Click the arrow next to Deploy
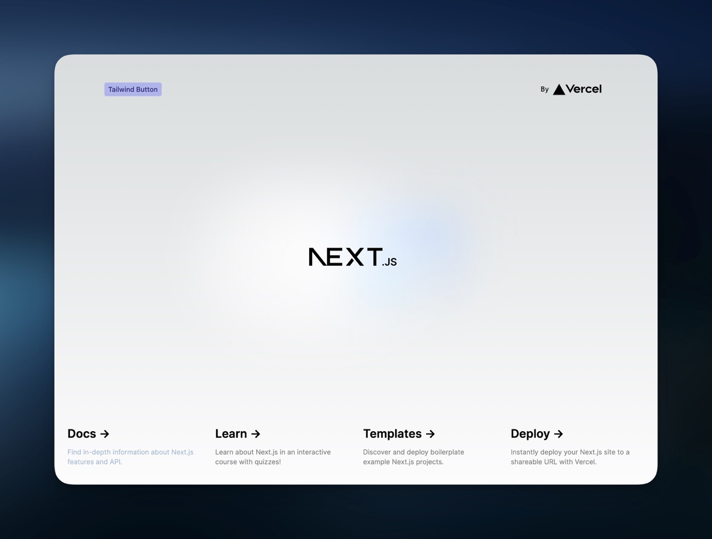The height and width of the screenshot is (539, 712). coord(558,434)
